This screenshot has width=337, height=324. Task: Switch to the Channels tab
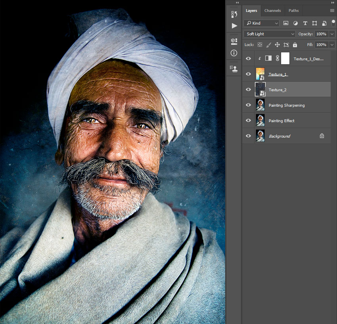click(x=272, y=11)
